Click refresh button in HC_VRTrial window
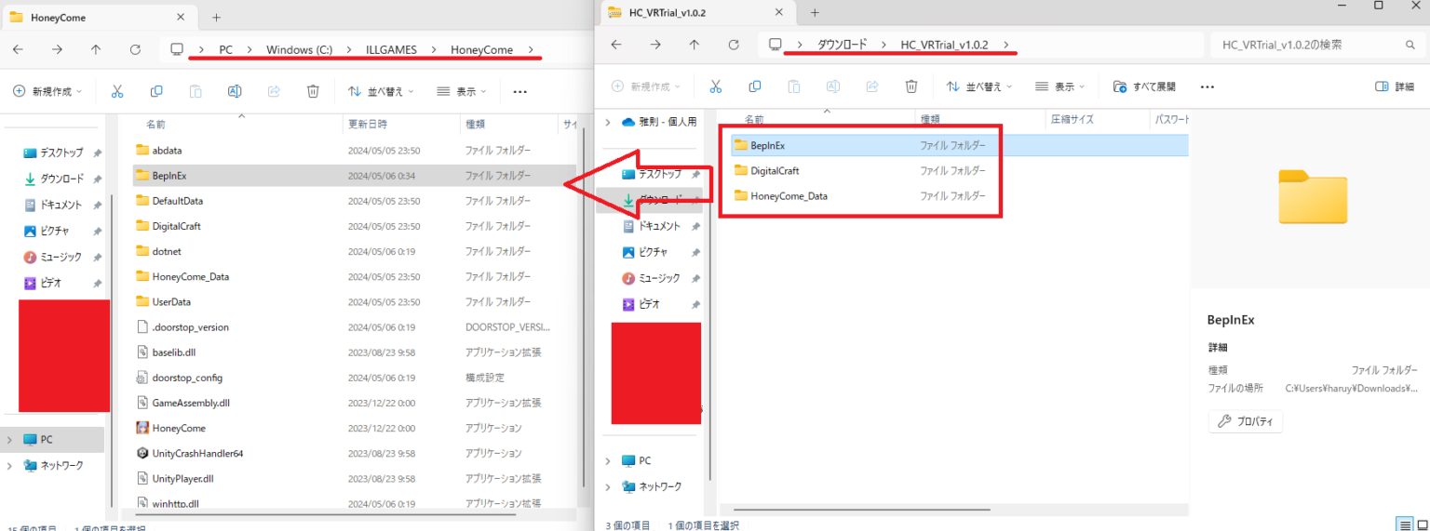Image resolution: width=1430 pixels, height=531 pixels. 733,45
